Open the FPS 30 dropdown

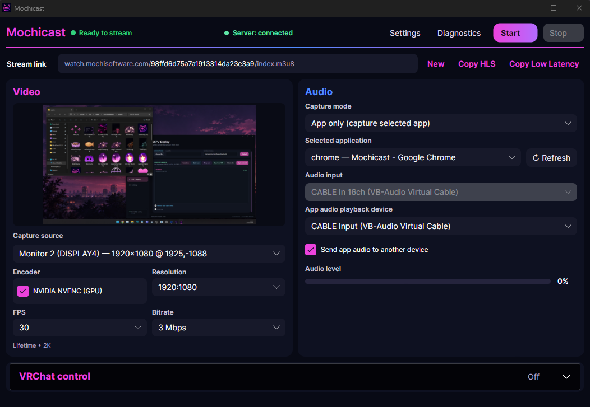pos(80,328)
